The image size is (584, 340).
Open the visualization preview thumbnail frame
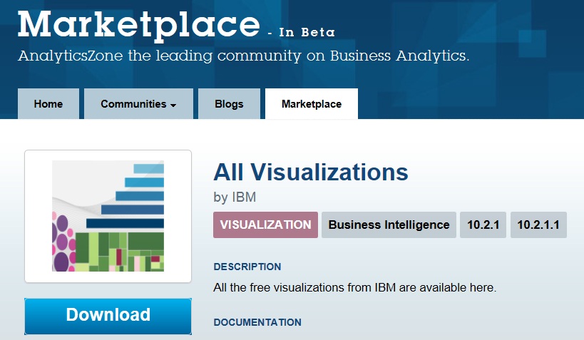pyautogui.click(x=108, y=216)
